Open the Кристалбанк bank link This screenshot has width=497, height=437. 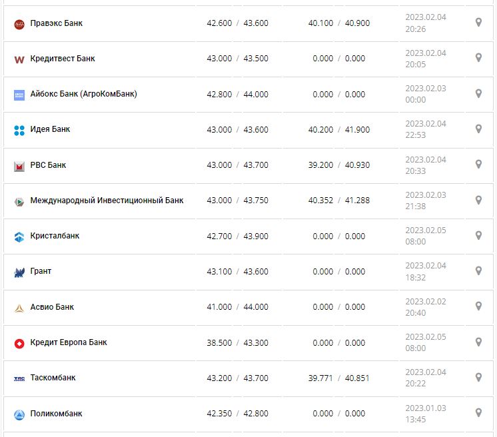[x=55, y=236]
